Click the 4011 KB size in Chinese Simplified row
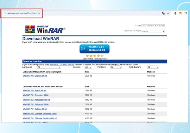Image resolution: width=190 pixels, height=133 pixels. click(89, 114)
